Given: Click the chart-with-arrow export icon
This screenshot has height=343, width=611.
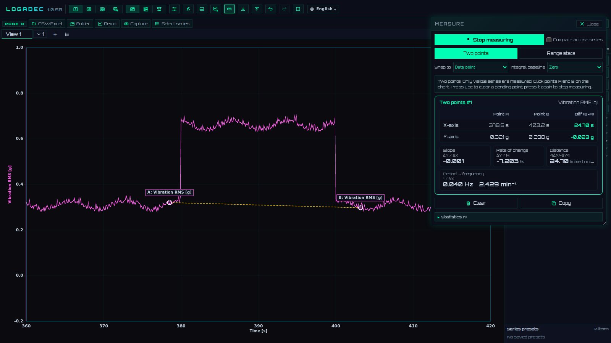Looking at the screenshot, I should 216,9.
